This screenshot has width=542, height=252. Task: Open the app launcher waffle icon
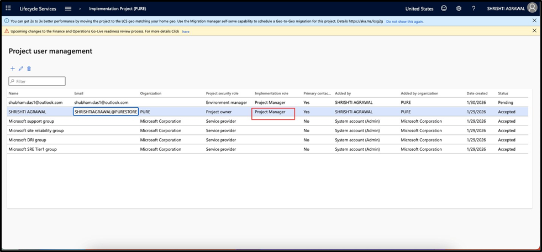(8, 9)
